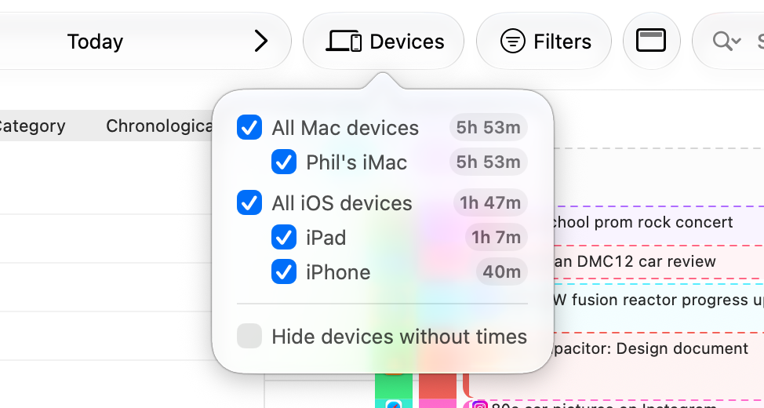764x408 pixels.
Task: Switch to the Category tab
Action: point(32,126)
